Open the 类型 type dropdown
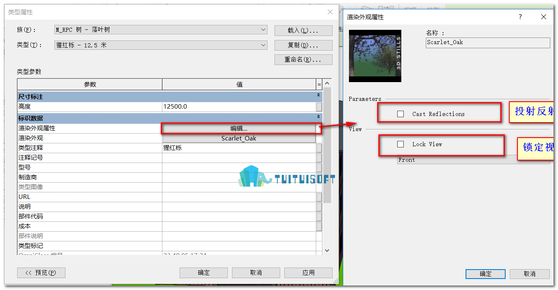 click(x=161, y=45)
